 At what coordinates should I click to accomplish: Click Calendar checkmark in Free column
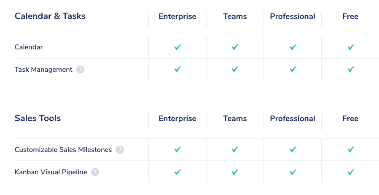[351, 47]
